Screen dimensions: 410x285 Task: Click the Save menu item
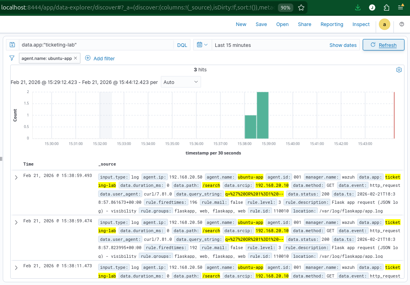261,24
